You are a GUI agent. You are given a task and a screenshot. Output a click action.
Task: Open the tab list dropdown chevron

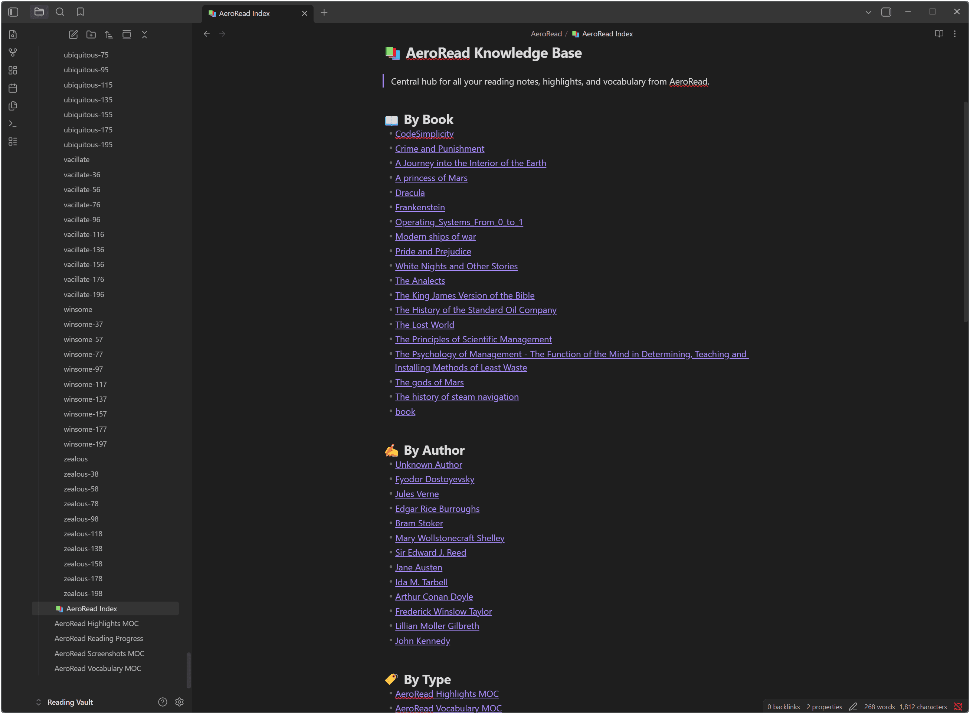868,12
